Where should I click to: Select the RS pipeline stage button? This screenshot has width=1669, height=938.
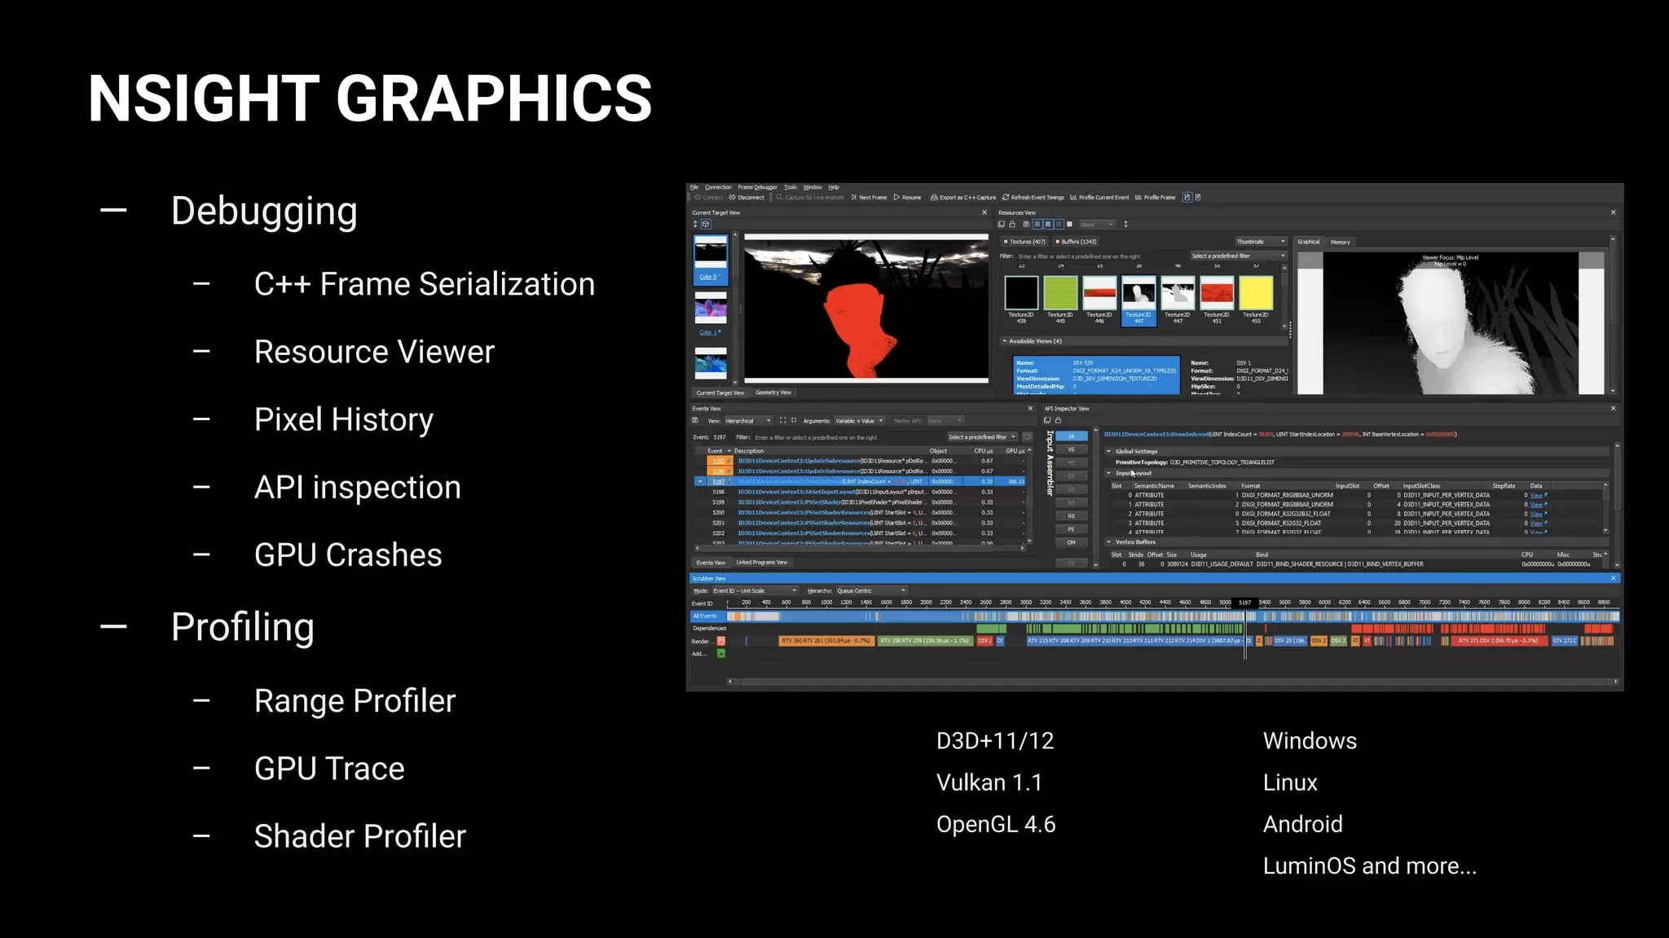coord(1072,516)
